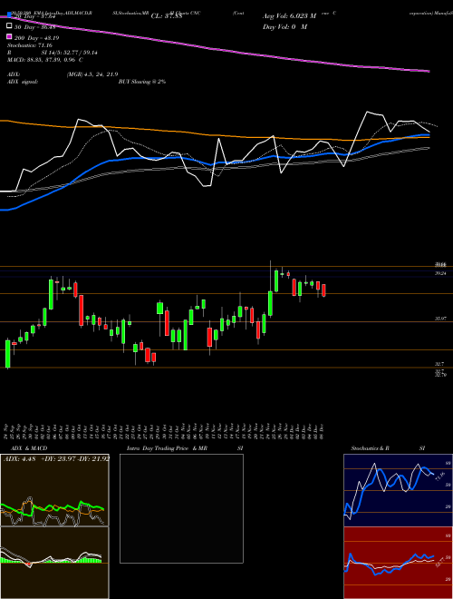Click the 'Avg Vol: 6.023 M' reading
Screen dimensions: 453x599
click(x=289, y=16)
